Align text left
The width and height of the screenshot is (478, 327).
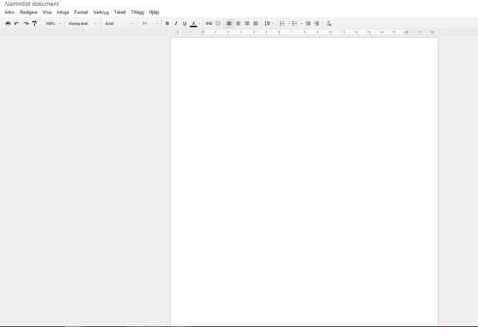229,23
